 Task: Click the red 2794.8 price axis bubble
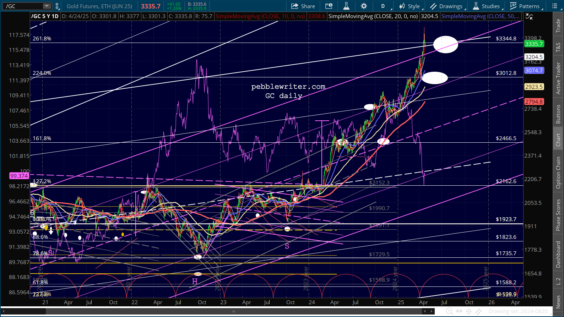pos(534,102)
